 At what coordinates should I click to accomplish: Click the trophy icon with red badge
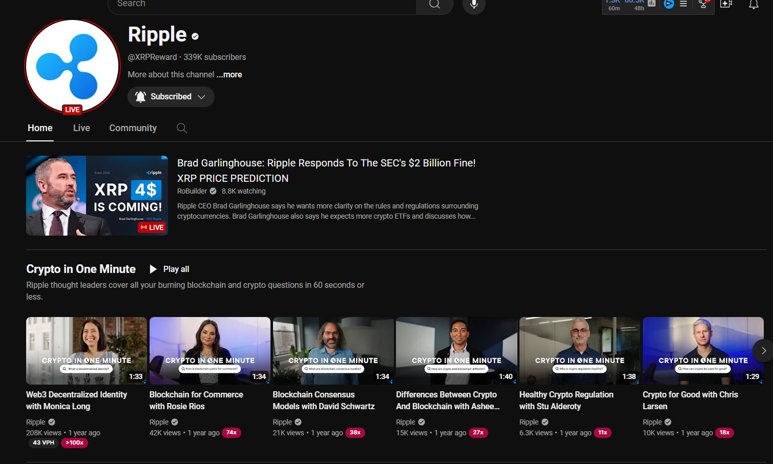704,4
